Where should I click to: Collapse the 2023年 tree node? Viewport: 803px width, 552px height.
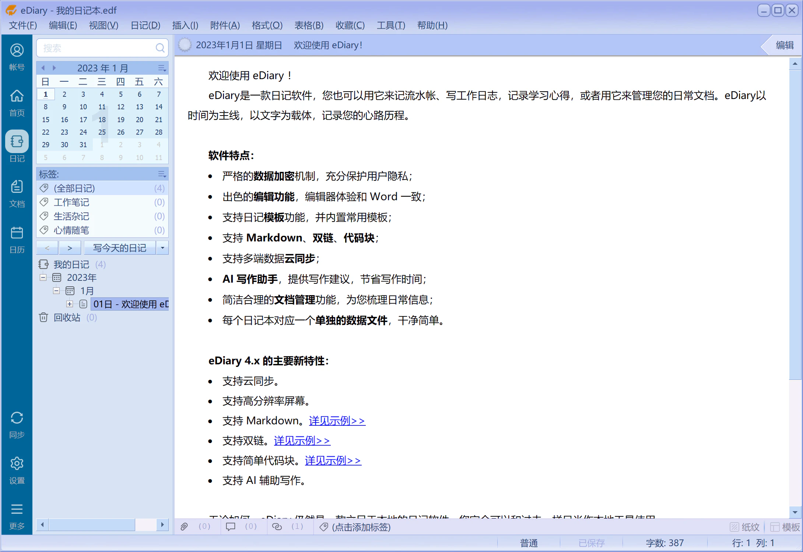tap(43, 277)
